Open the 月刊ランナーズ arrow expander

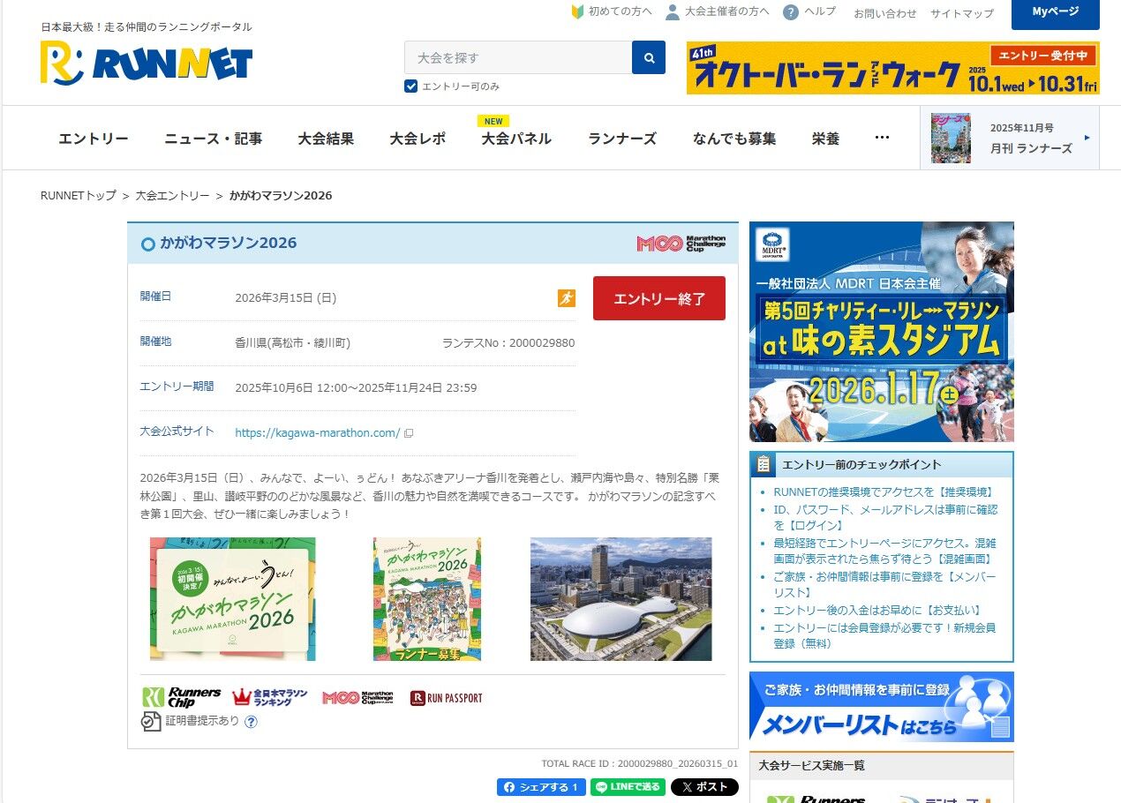point(1087,138)
